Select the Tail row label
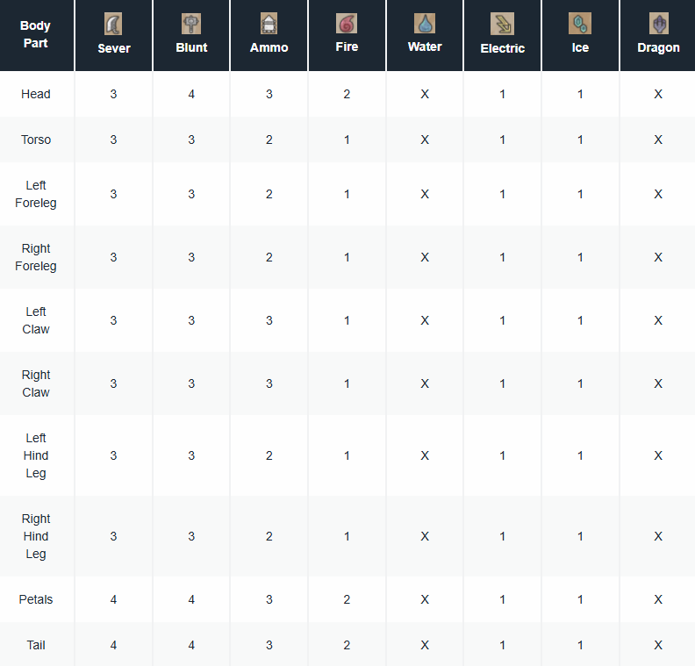The width and height of the screenshot is (695, 666). 36,645
